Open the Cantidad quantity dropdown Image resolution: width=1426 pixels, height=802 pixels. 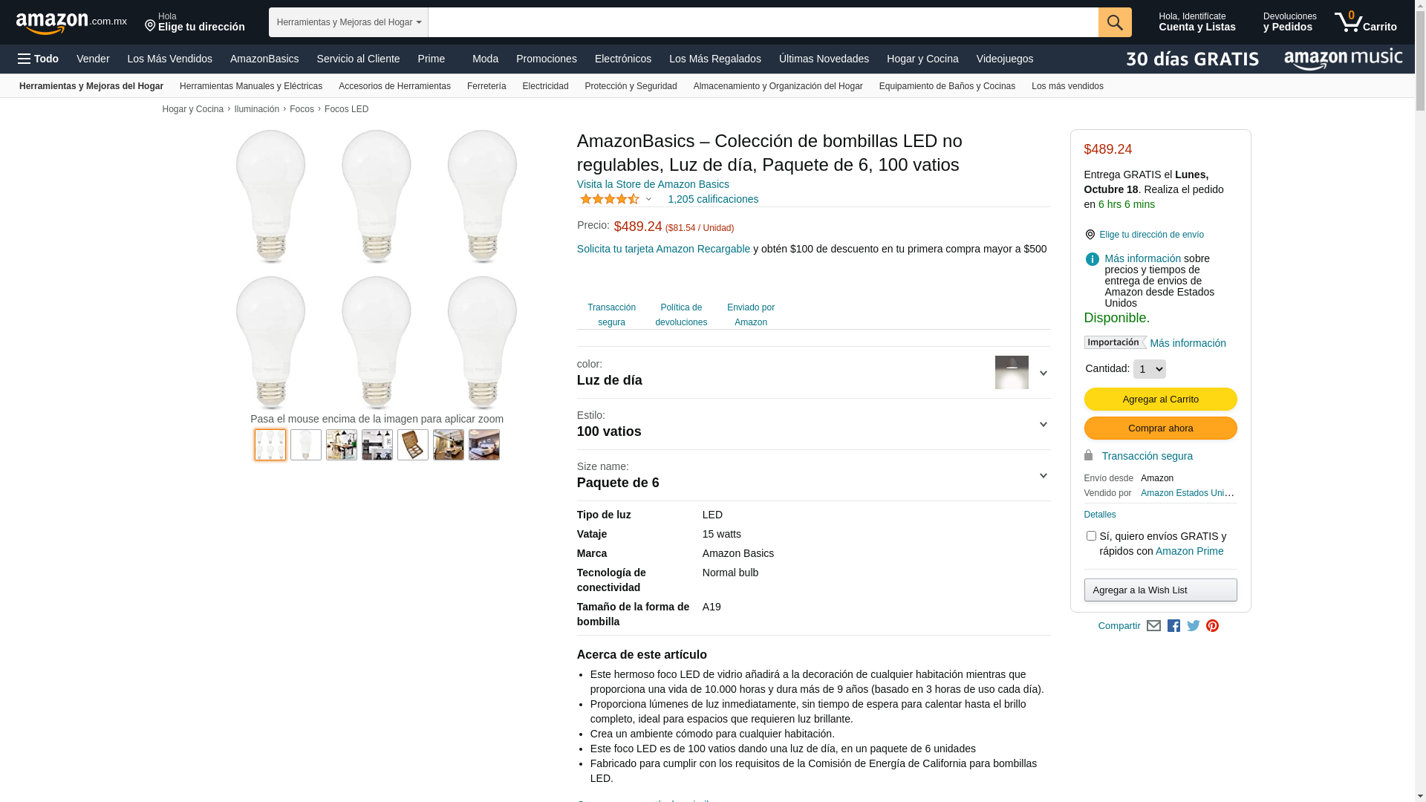(1149, 369)
